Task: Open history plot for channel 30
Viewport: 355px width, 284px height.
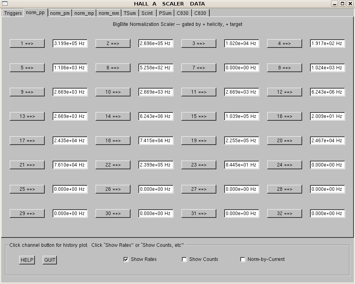Action: (113, 213)
